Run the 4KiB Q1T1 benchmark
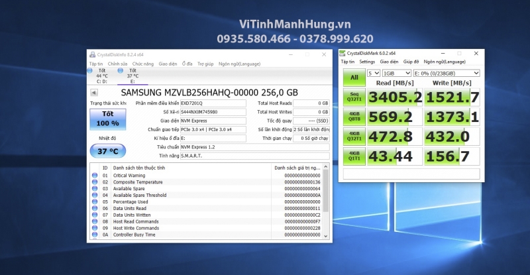 354,156
